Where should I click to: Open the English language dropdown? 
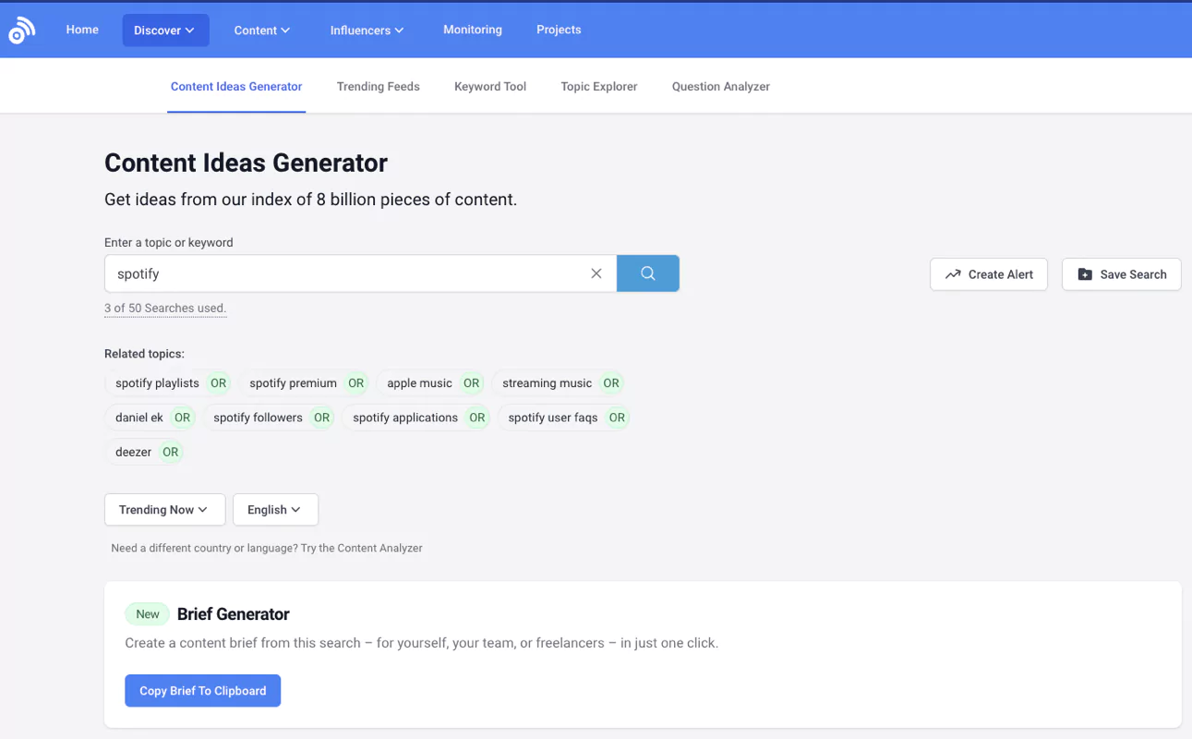point(274,509)
